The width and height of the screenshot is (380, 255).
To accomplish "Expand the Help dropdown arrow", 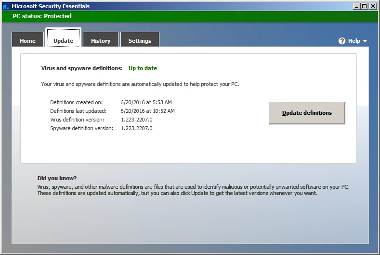I will pyautogui.click(x=365, y=41).
